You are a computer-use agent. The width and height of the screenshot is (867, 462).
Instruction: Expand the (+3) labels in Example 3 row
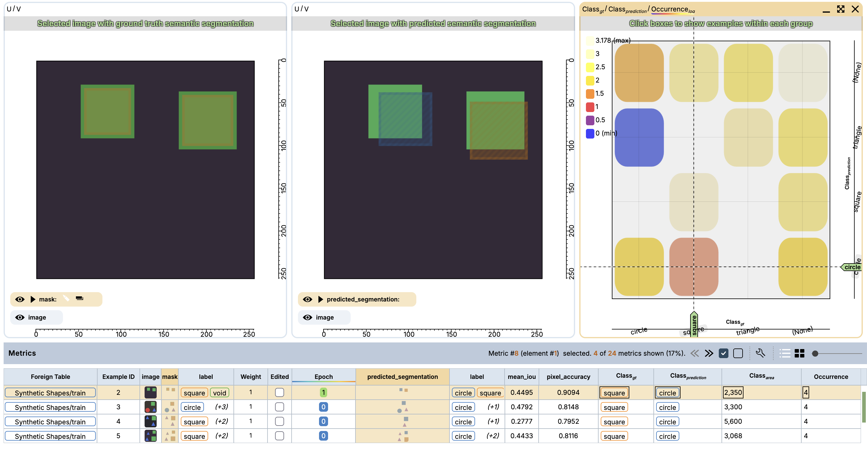pyautogui.click(x=221, y=407)
